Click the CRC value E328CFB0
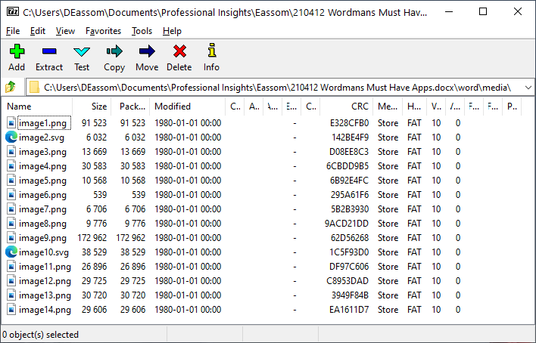 click(349, 123)
